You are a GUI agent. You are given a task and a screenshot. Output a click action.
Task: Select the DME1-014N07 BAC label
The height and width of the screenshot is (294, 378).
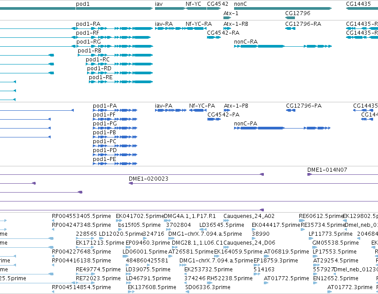[327, 170]
